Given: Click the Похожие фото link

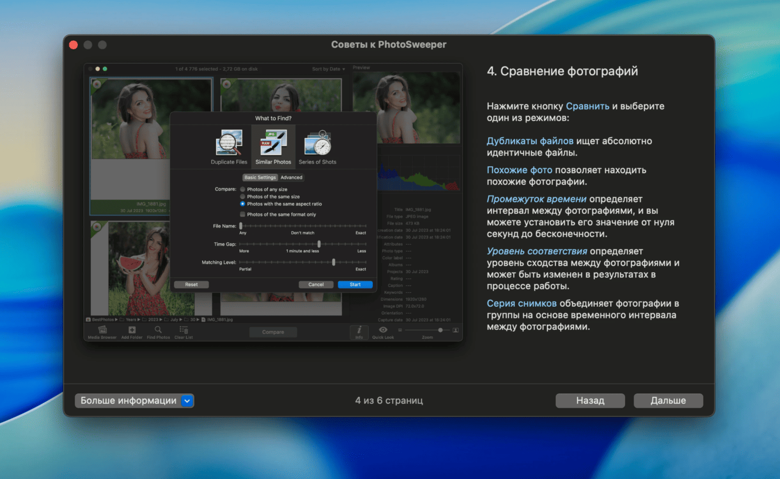Looking at the screenshot, I should pos(519,170).
